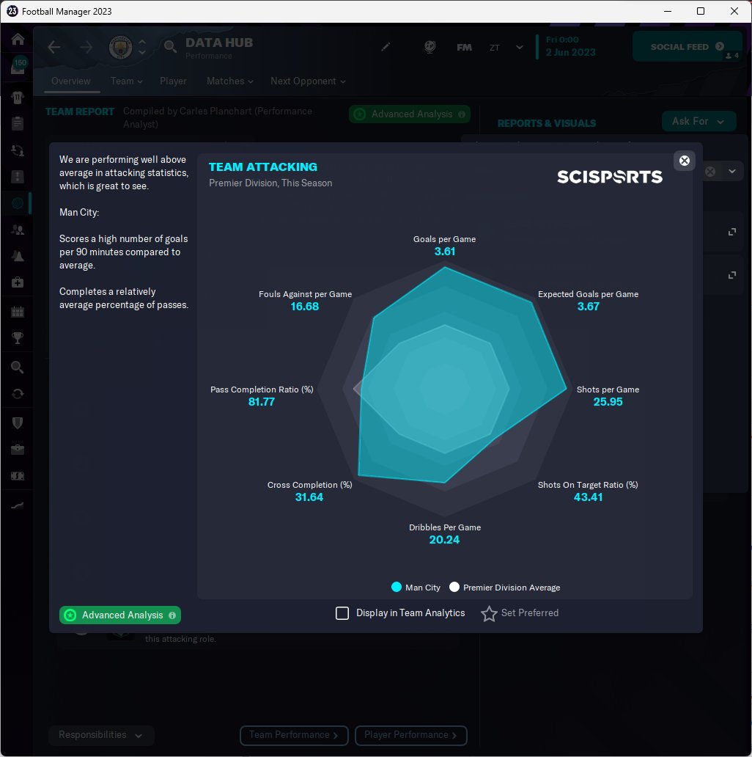
Task: Click the ZT header label
Action: coord(495,47)
